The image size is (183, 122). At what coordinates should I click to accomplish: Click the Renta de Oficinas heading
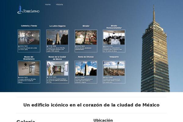[x=86, y=57]
